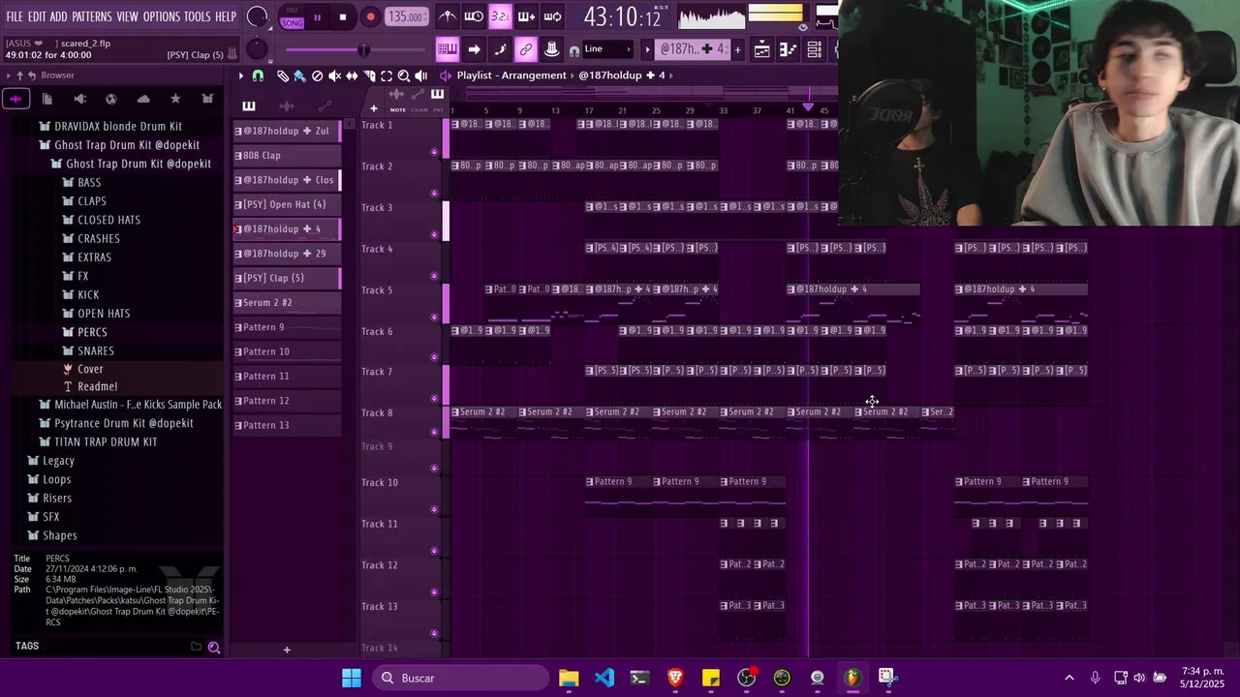The height and width of the screenshot is (697, 1240).
Task: Select the Serum 2 #2 pattern in picker
Action: (x=287, y=302)
